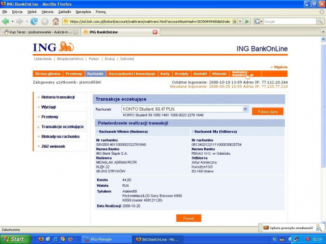Open the Kontakt navigation tab
Screen dimensions: 326x244
click(x=200, y=74)
